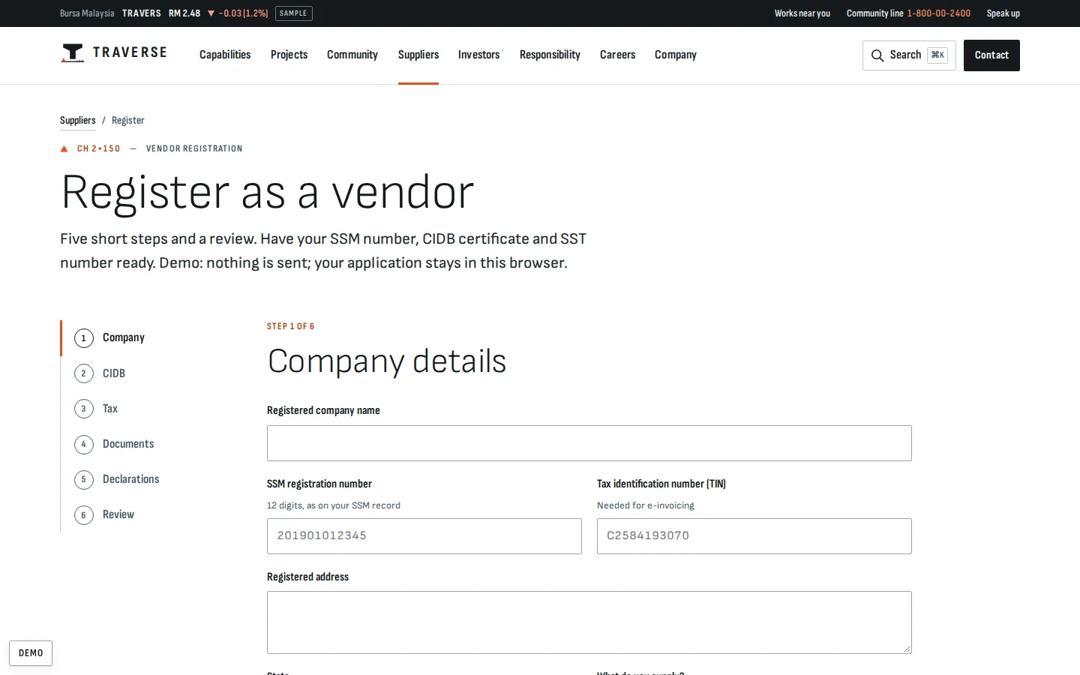Open the Careers nav item
The width and height of the screenshot is (1080, 675).
pyautogui.click(x=617, y=55)
